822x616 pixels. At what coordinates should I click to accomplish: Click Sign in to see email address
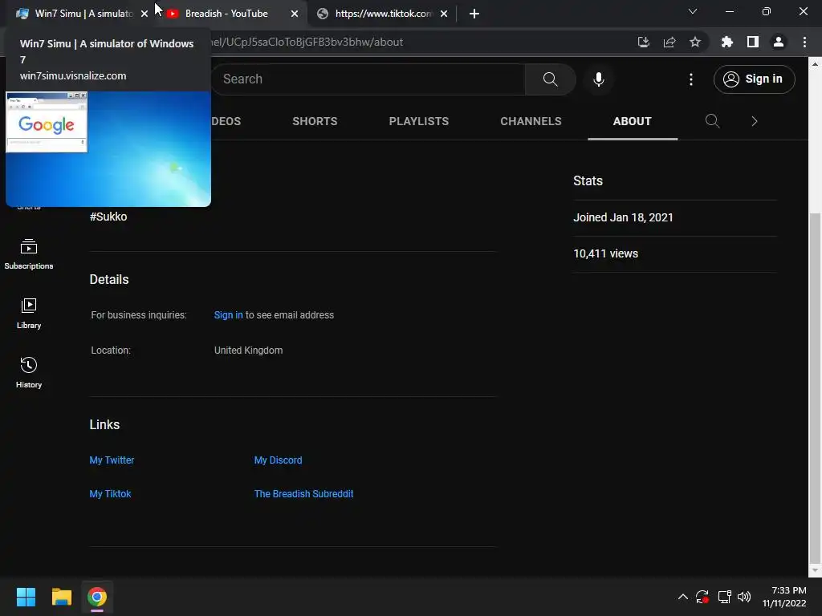[228, 314]
